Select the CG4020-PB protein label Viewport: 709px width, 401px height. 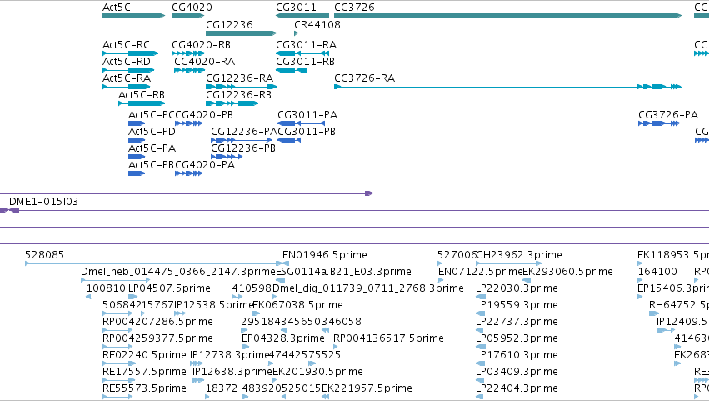click(204, 115)
